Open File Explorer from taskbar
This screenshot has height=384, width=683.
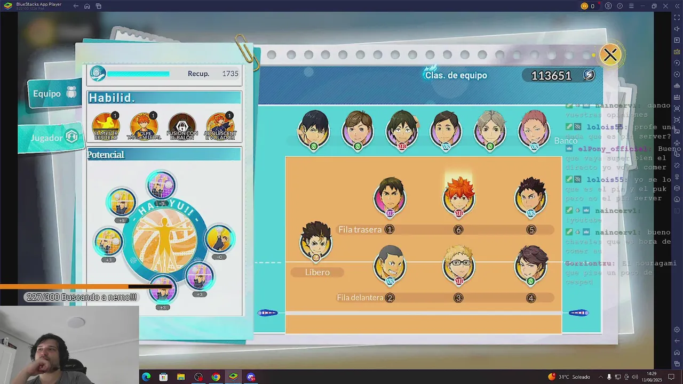tap(181, 377)
